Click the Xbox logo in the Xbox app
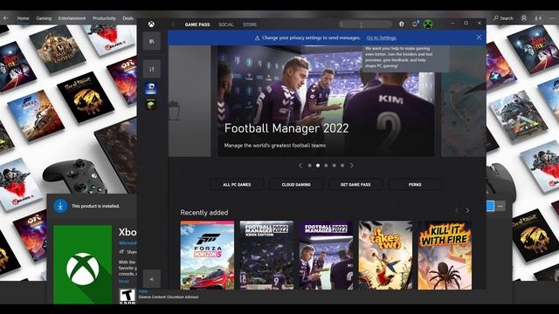The image size is (559, 314). point(151,24)
